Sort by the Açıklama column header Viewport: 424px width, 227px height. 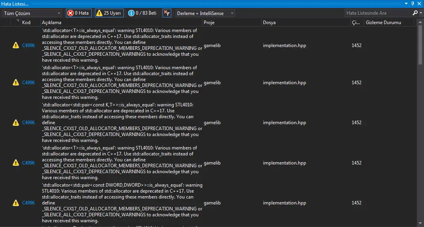pos(51,23)
